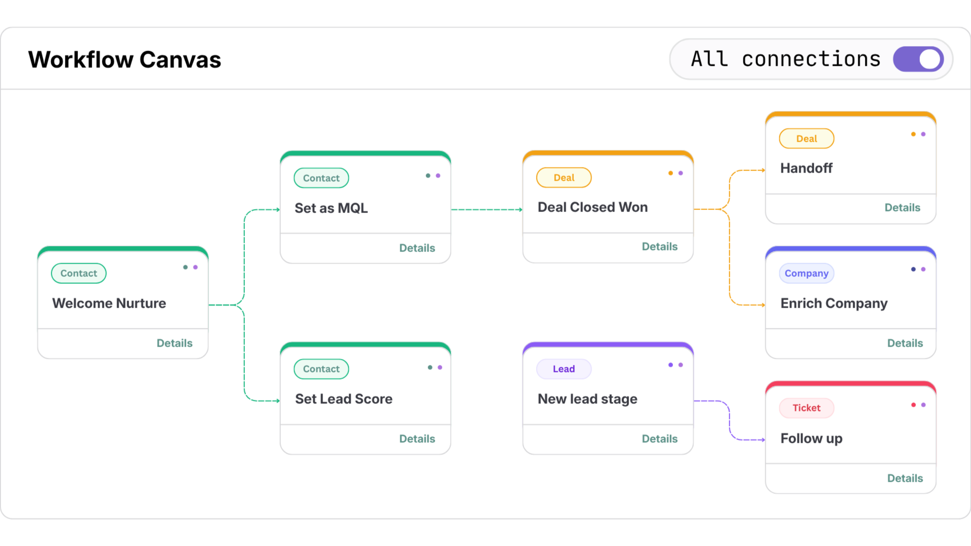The height and width of the screenshot is (546, 971).
Task: Open Details for Follow up
Action: (x=905, y=478)
